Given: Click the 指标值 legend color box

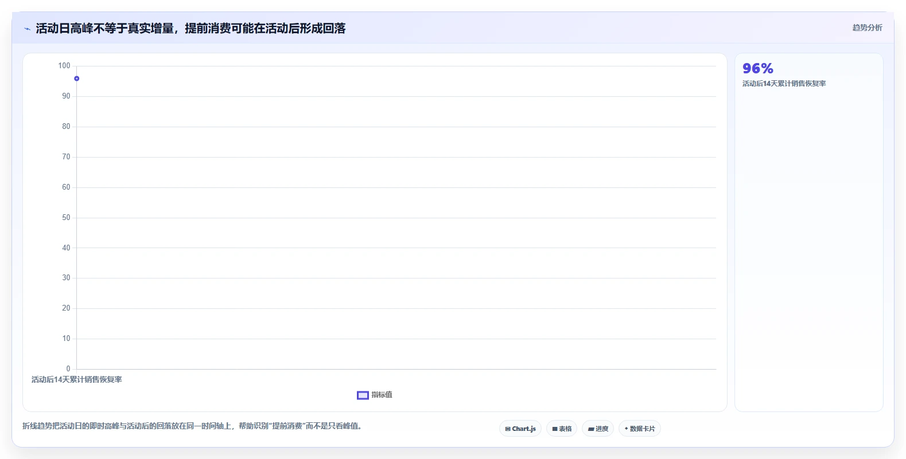Looking at the screenshot, I should (x=363, y=395).
